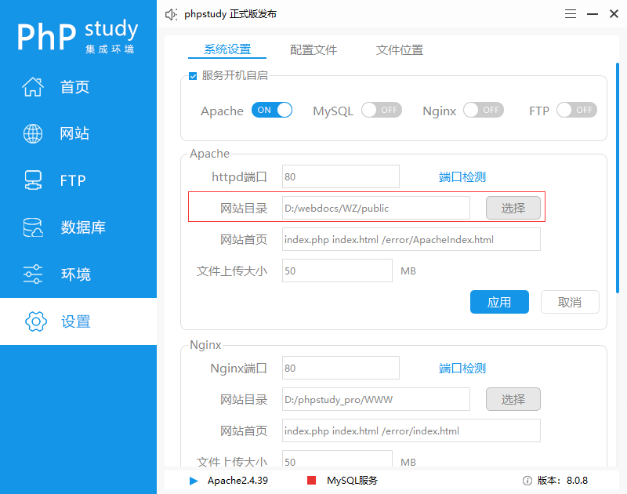627x494 pixels.
Task: Click Apache2.4.39 status text
Action: point(237,481)
